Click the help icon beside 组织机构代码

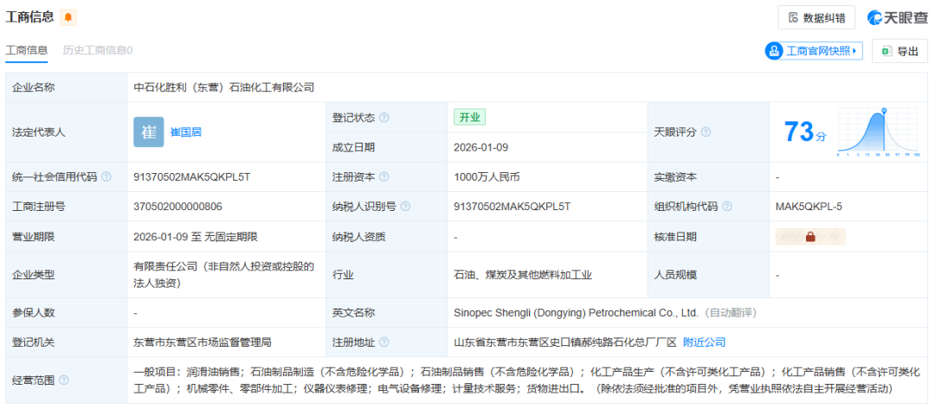727,207
